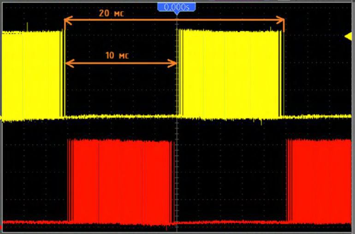This screenshot has width=355, height=234.
Task: Click the blue 0.000s trigger time marker
Action: [x=176, y=7]
